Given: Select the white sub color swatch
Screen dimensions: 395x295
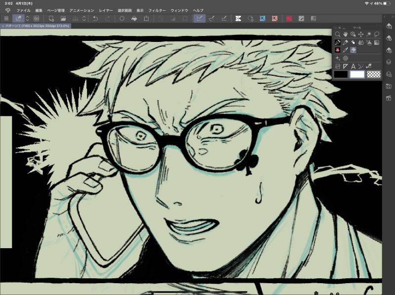Looking at the screenshot, I should (x=357, y=74).
